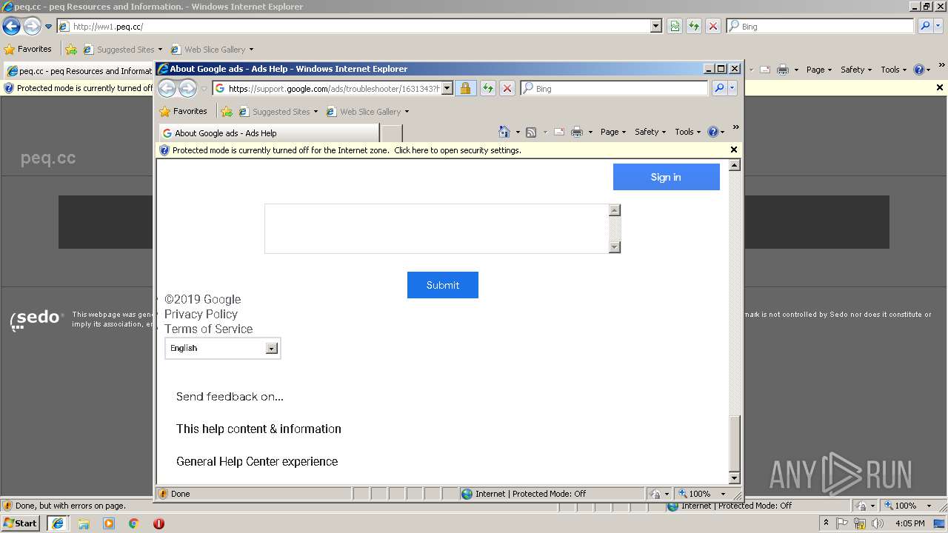Click search magnifier in peq.cc window
This screenshot has width=948, height=533.
point(924,27)
